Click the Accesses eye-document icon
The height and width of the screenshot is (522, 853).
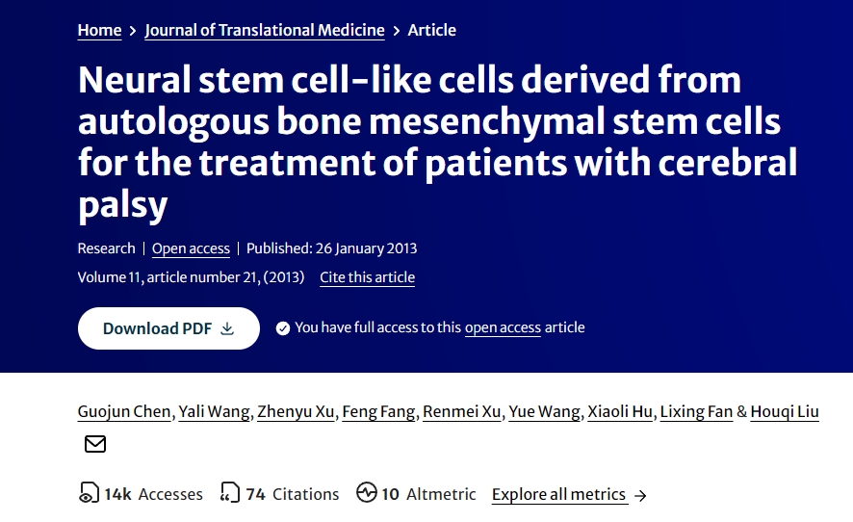(89, 493)
